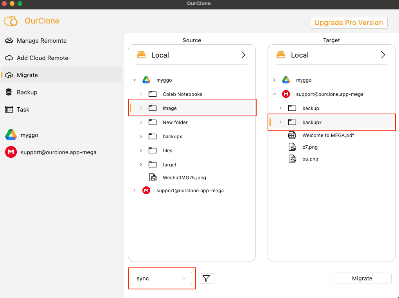Screen dimensions: 399x298
Task: Open Source Local chevron arrow
Action: click(x=243, y=55)
